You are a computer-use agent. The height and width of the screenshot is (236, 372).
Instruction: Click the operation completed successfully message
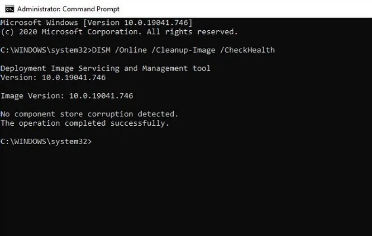click(x=85, y=123)
